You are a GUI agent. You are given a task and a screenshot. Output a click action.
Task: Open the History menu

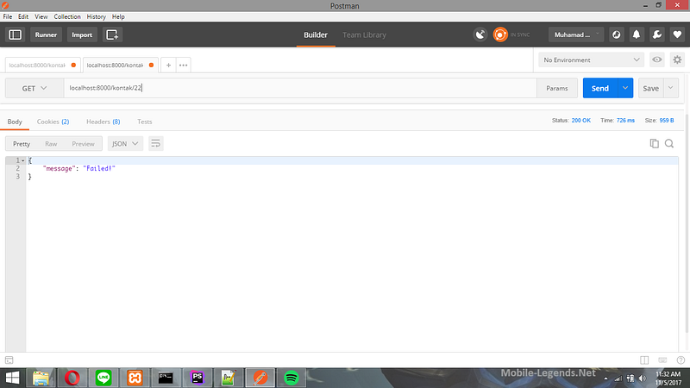pyautogui.click(x=96, y=16)
